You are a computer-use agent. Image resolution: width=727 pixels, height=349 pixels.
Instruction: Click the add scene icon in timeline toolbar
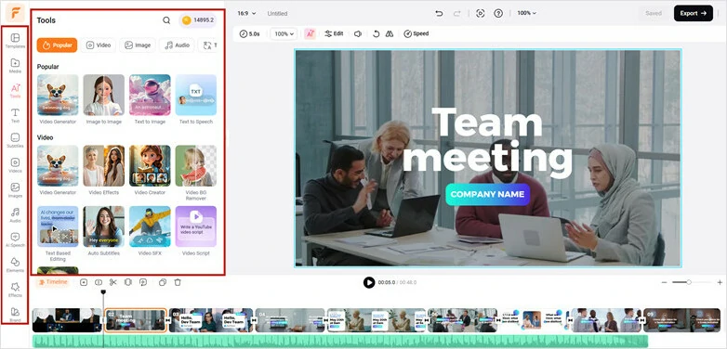pyautogui.click(x=84, y=282)
